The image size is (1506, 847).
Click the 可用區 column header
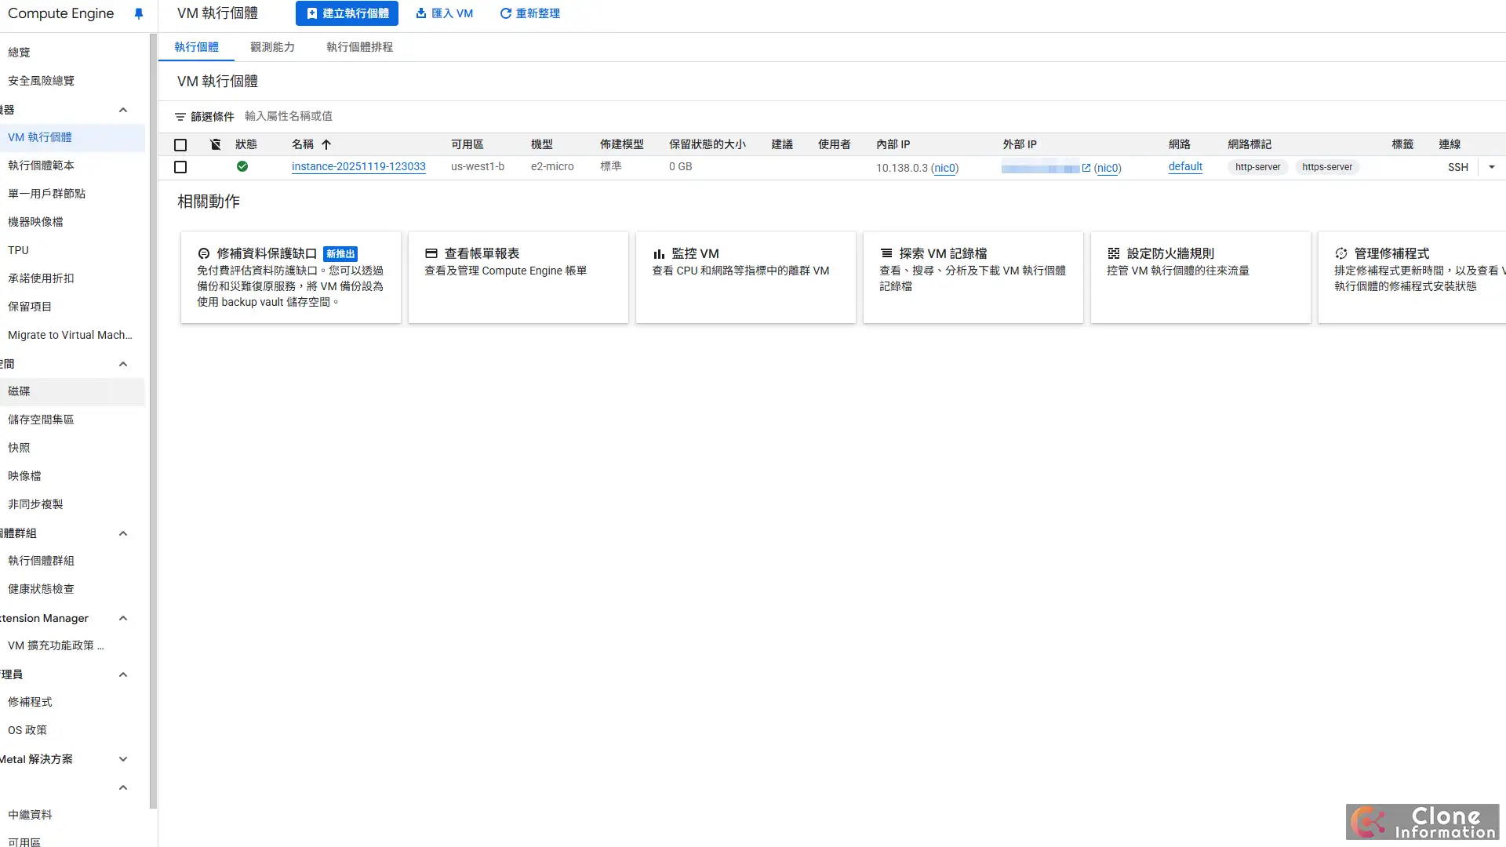(467, 144)
